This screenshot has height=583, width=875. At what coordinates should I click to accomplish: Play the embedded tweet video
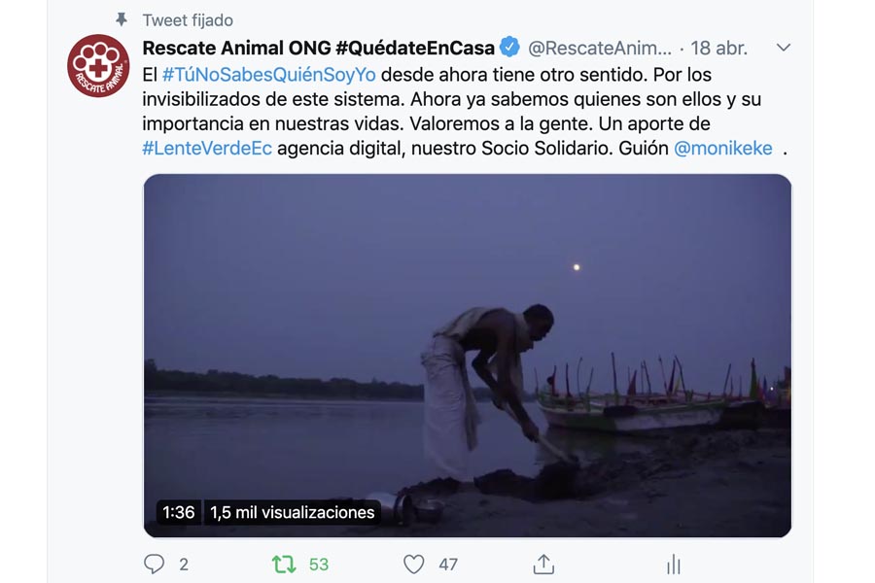tap(468, 356)
